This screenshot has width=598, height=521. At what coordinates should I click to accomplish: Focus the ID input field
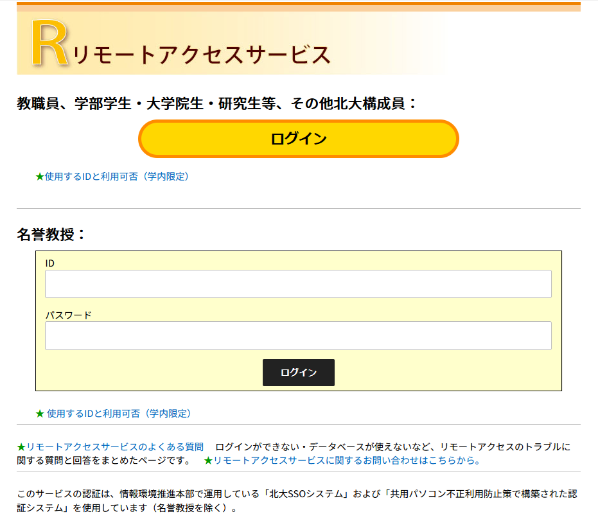click(298, 284)
